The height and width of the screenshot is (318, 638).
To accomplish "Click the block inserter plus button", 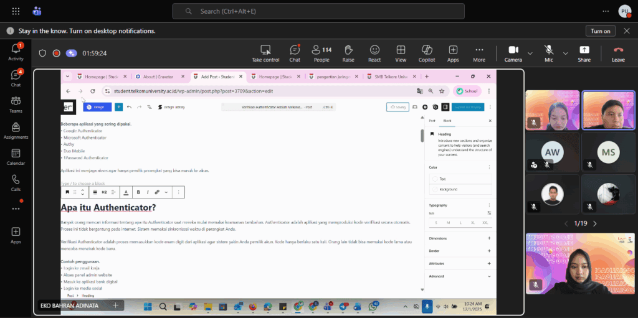I will tap(118, 107).
